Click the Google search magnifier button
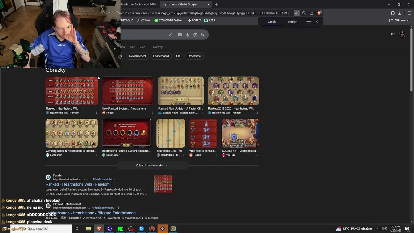 (x=203, y=35)
